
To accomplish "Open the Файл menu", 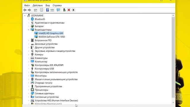I will [27, 5].
